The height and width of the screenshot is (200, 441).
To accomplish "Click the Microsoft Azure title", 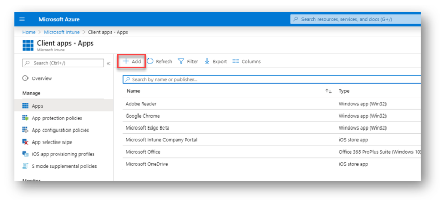I will pos(59,19).
